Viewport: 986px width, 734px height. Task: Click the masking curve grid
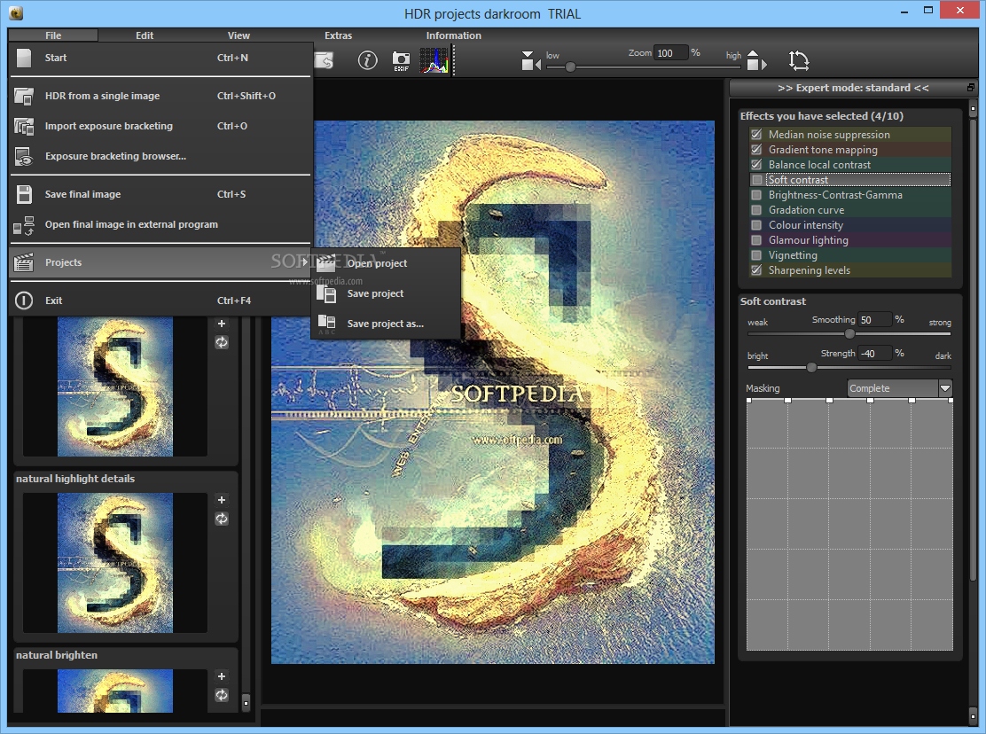click(849, 525)
